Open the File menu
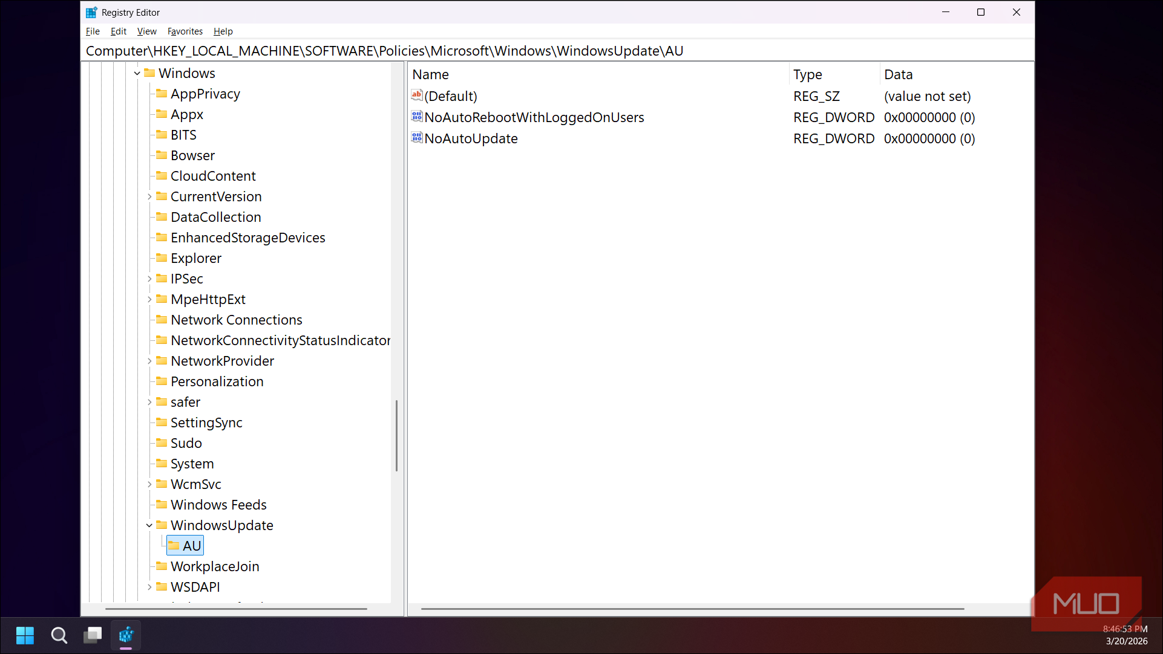This screenshot has height=654, width=1163. point(93,31)
